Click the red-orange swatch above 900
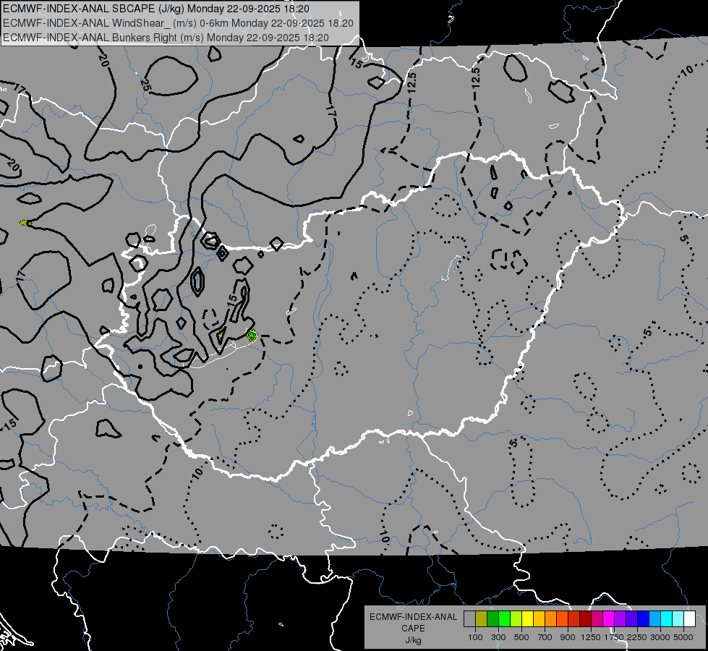Viewport: 708px width, 651px height. coord(574,619)
